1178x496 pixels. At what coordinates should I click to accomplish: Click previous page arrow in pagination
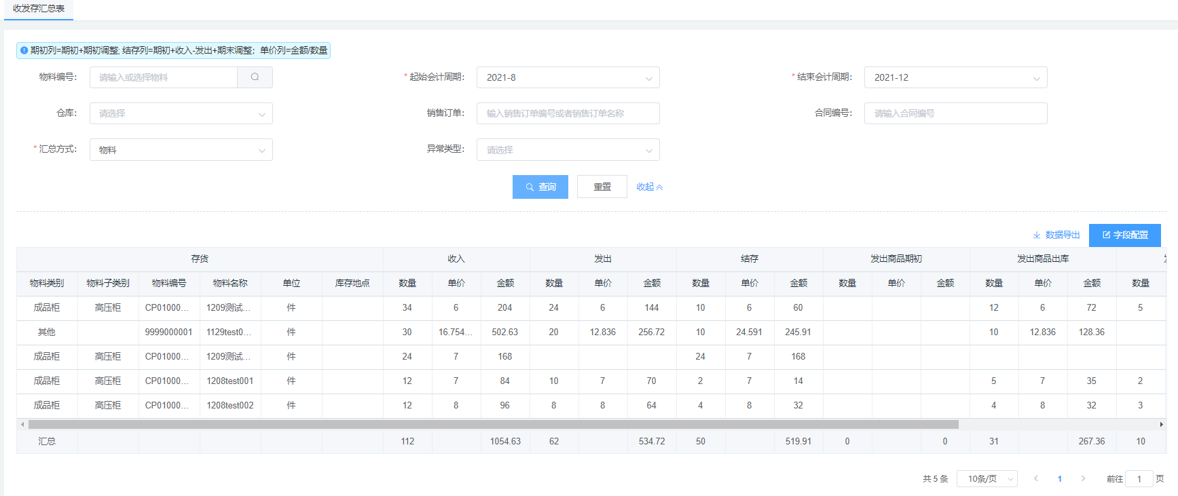pos(1036,478)
